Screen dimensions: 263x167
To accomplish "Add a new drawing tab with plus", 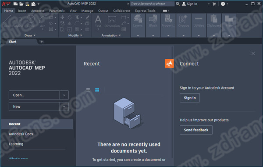I will pos(42,42).
